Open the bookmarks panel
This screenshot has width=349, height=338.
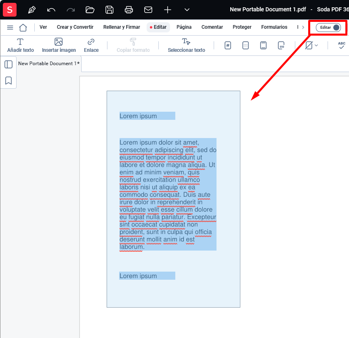[8, 81]
